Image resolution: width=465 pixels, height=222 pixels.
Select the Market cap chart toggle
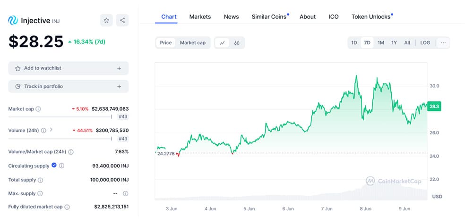pos(193,43)
